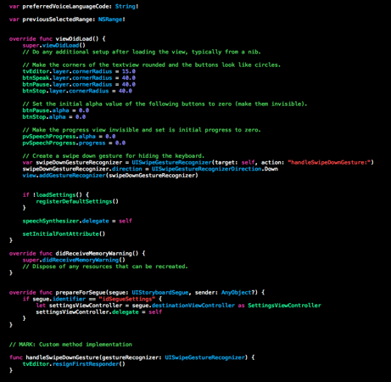Click the speechSynthesizer.delegate = self line
Screen dimensions: 391x382
coord(77,221)
